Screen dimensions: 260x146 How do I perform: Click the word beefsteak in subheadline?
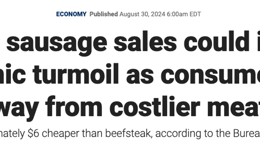pos(129,133)
